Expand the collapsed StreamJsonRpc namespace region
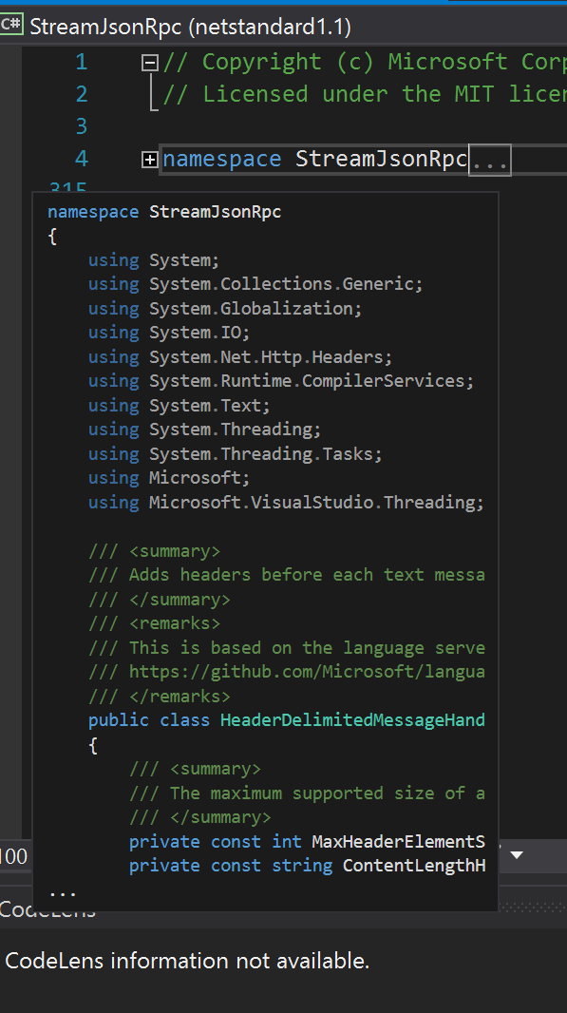Screen dimensions: 567x1013 click(x=149, y=159)
